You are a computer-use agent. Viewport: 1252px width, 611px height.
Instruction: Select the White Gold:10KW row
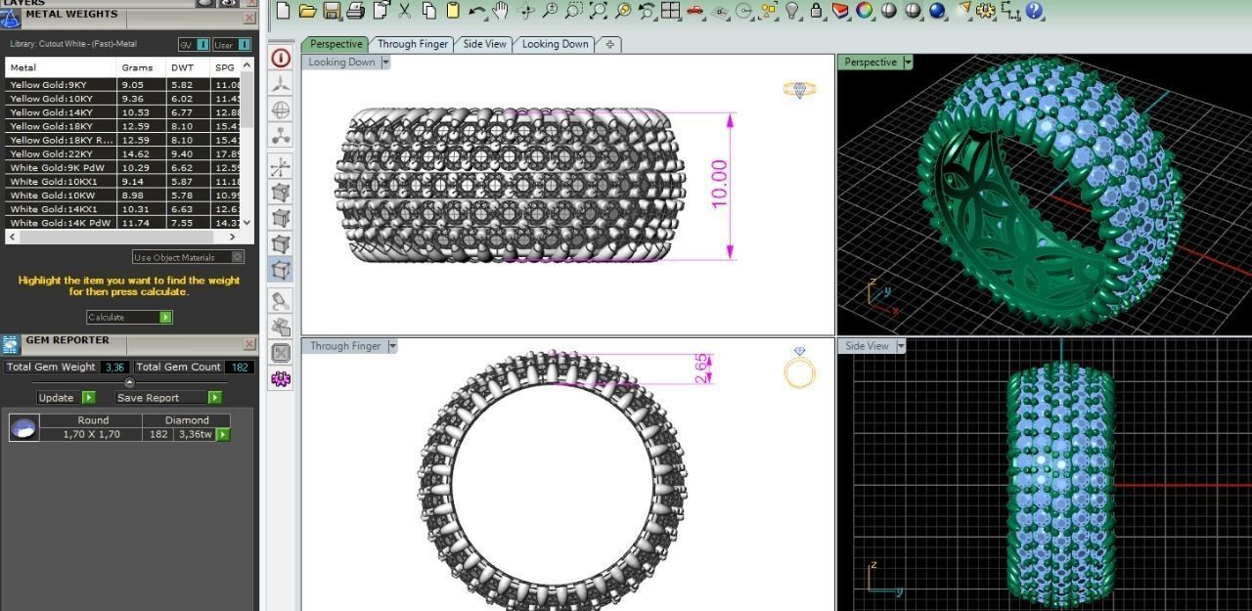[123, 195]
